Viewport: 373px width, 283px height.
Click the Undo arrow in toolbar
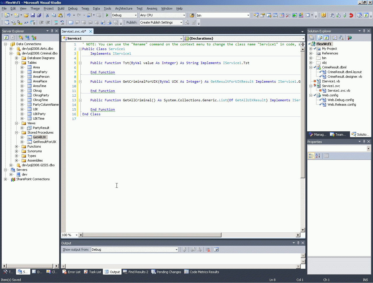tap(68, 15)
